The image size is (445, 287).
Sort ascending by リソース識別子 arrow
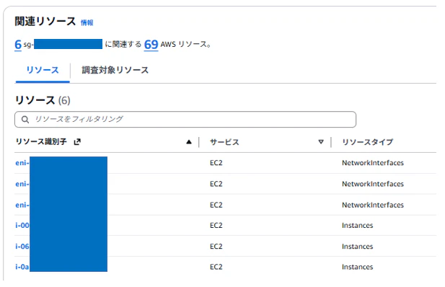[189, 142]
